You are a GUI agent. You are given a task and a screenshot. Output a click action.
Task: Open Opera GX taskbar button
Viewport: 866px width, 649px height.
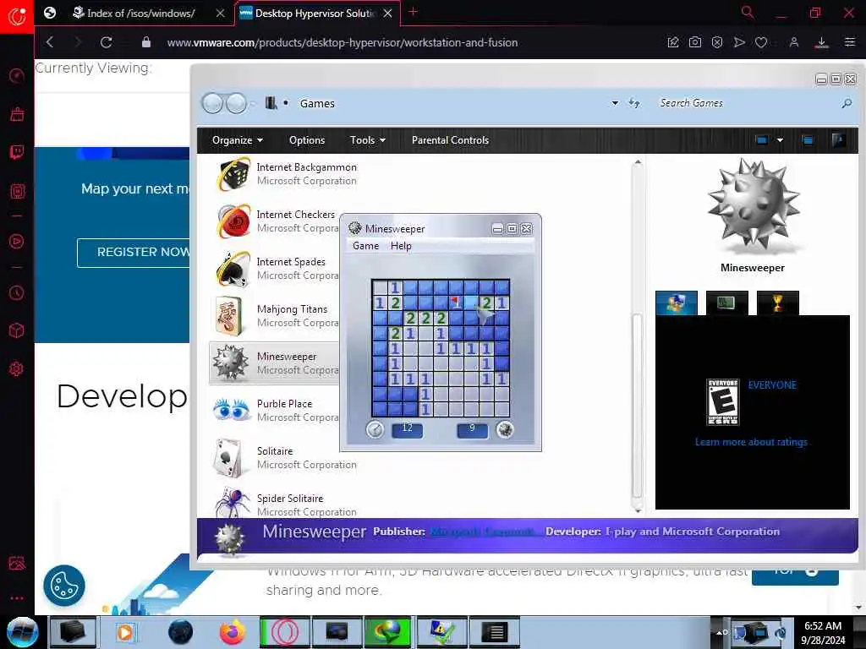click(x=284, y=632)
